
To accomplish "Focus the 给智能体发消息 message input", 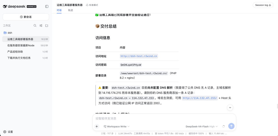I will pos(164,118).
